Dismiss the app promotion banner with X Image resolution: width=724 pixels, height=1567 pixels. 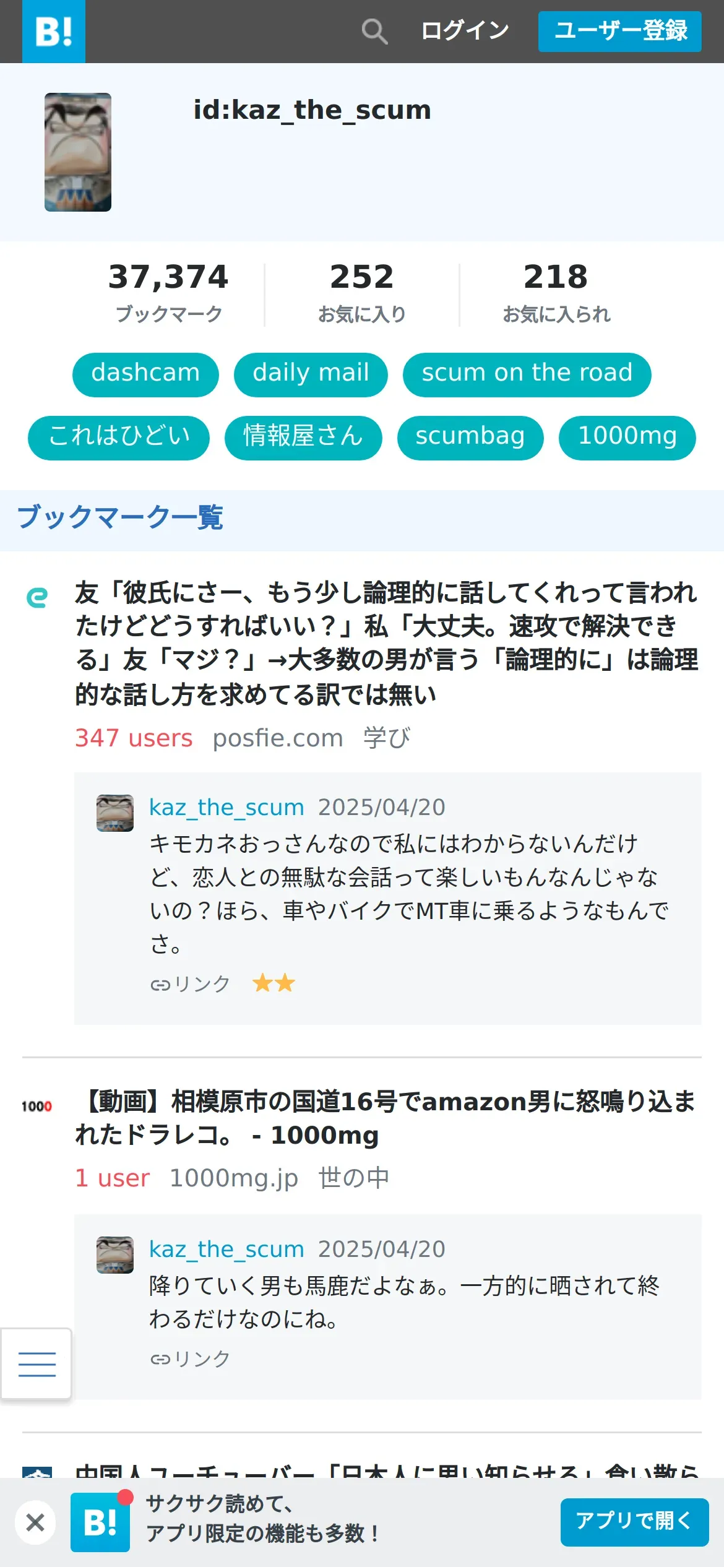pos(35,1522)
